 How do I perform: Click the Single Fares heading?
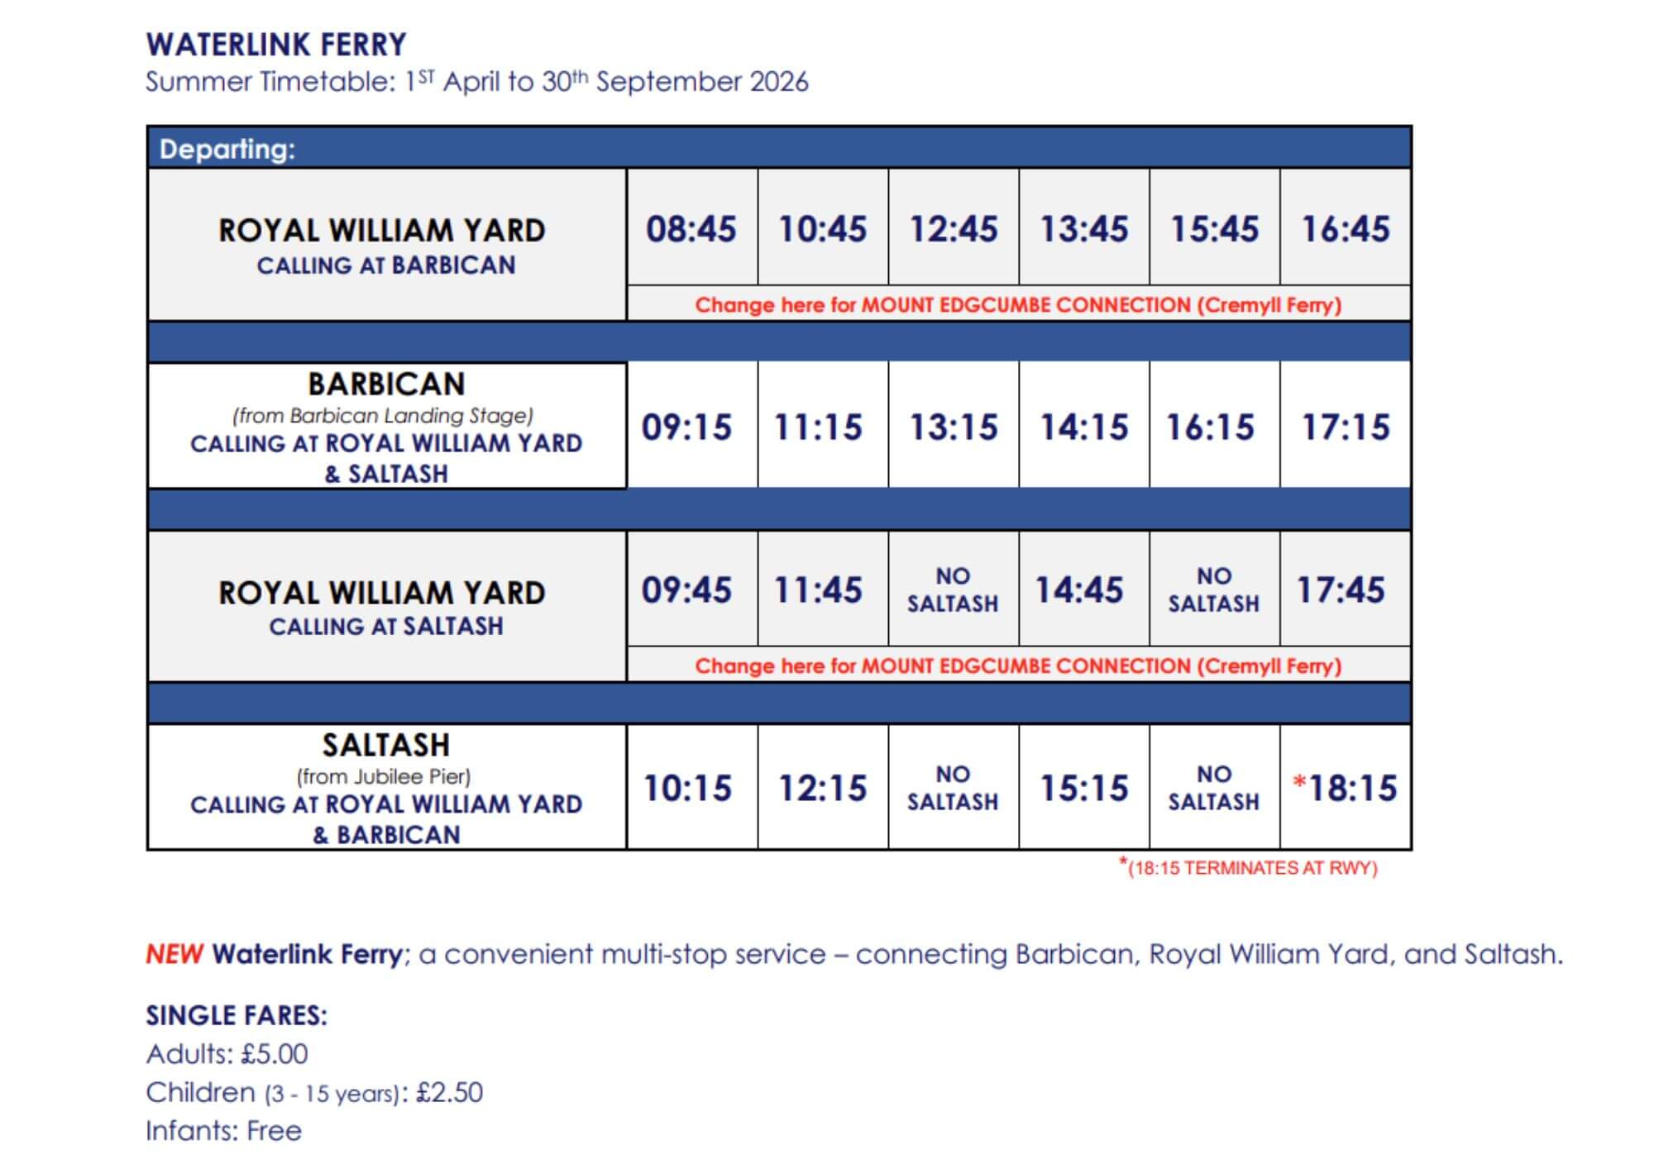(237, 1015)
